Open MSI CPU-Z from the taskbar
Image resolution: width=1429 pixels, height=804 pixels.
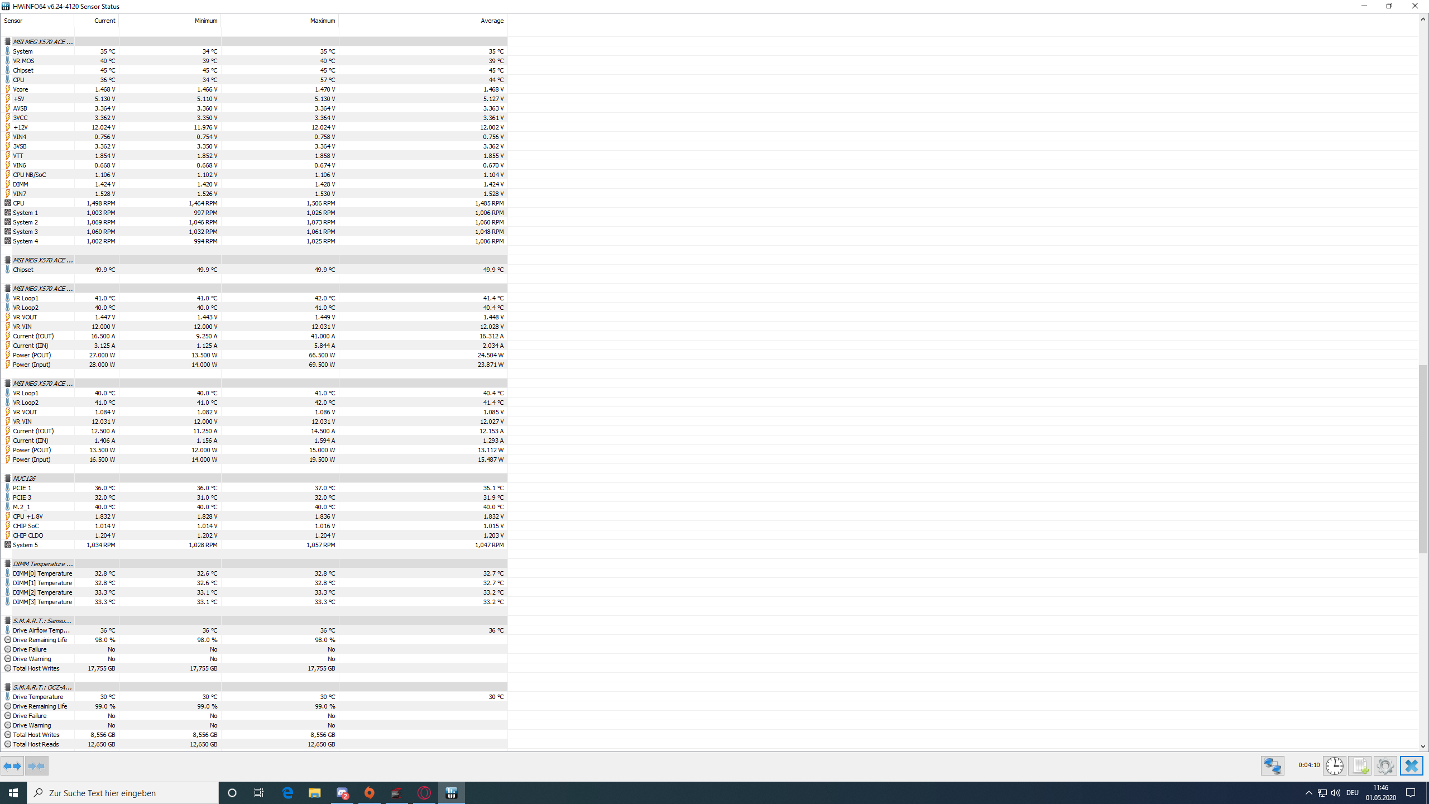point(397,793)
